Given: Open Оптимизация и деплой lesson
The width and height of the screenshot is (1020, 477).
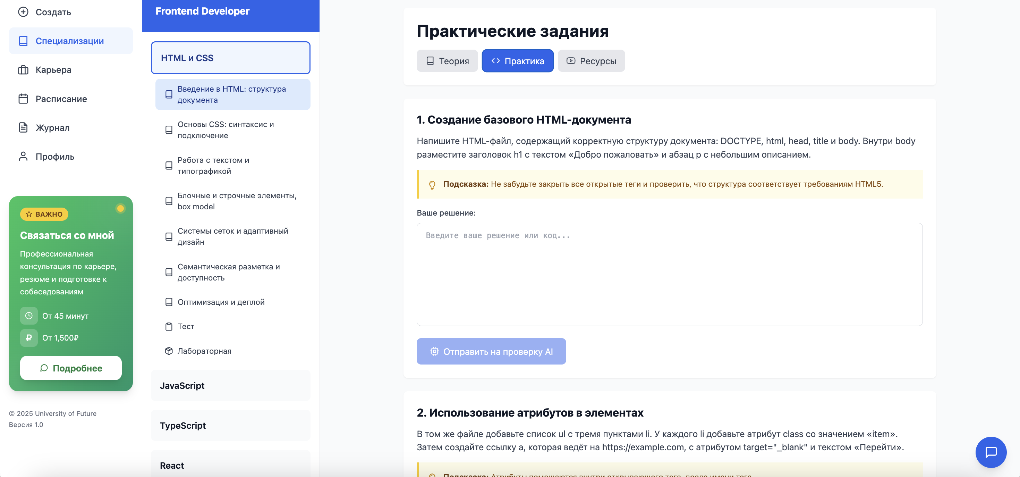Looking at the screenshot, I should pos(233,302).
